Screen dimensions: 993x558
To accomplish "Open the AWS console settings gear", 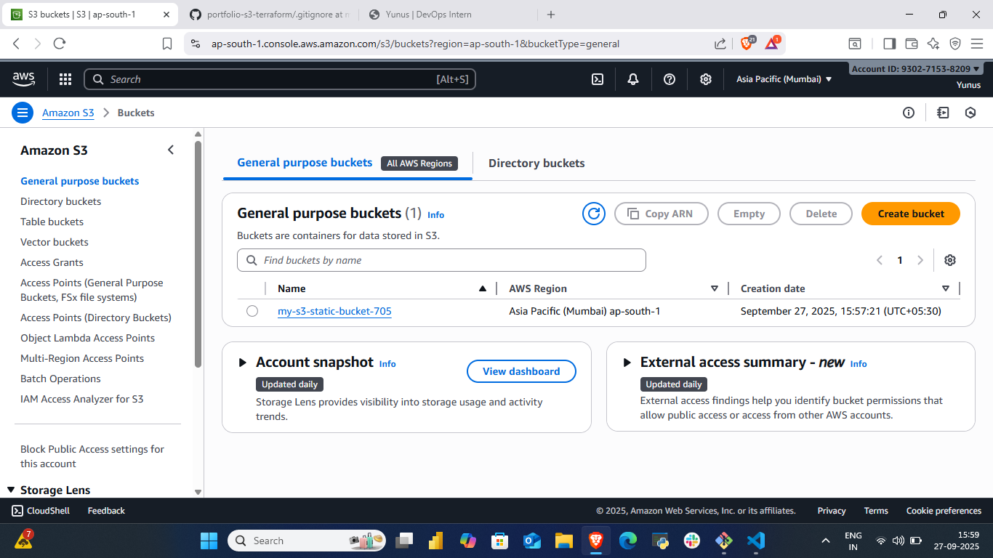I will click(705, 79).
